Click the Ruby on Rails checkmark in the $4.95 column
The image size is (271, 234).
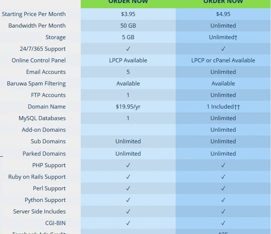click(x=223, y=177)
